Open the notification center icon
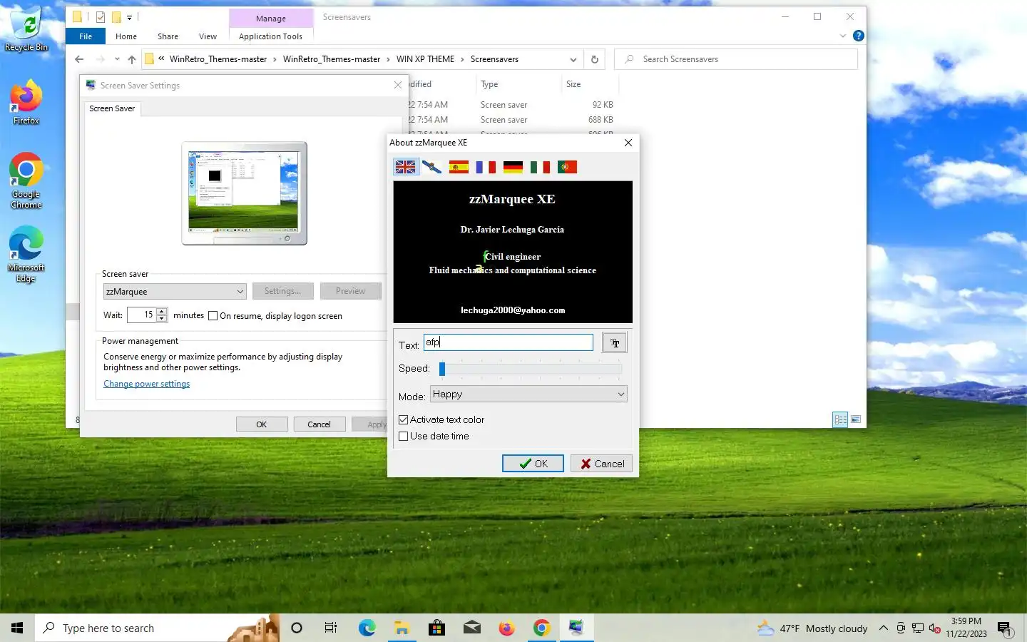The height and width of the screenshot is (642, 1027). 1005,628
